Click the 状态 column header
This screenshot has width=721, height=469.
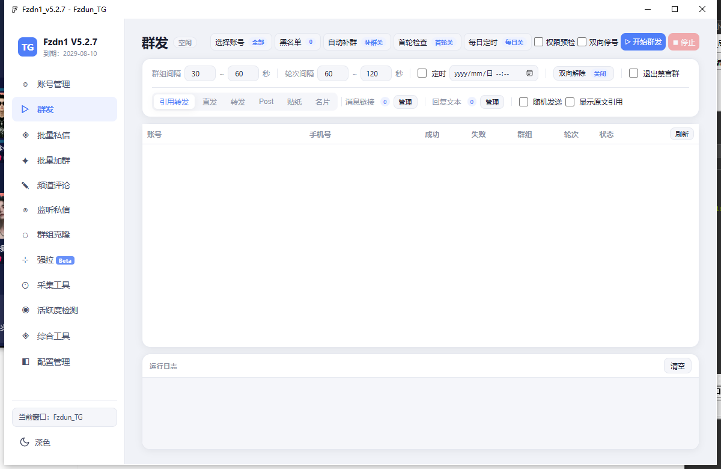pyautogui.click(x=606, y=134)
